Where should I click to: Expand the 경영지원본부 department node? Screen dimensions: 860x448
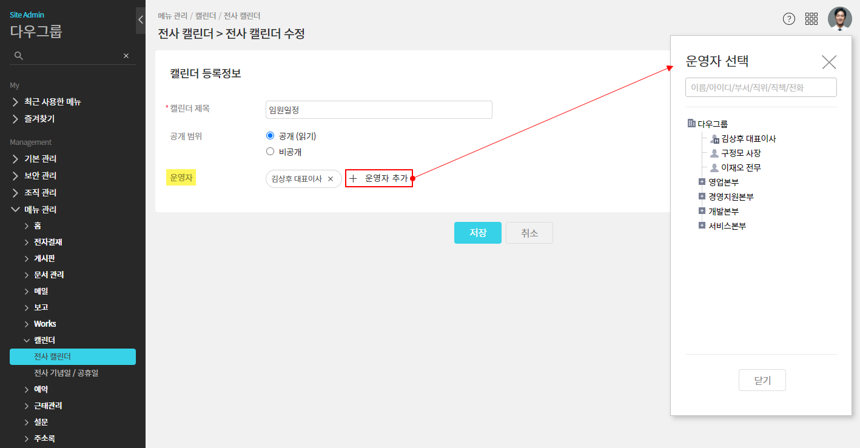point(702,196)
